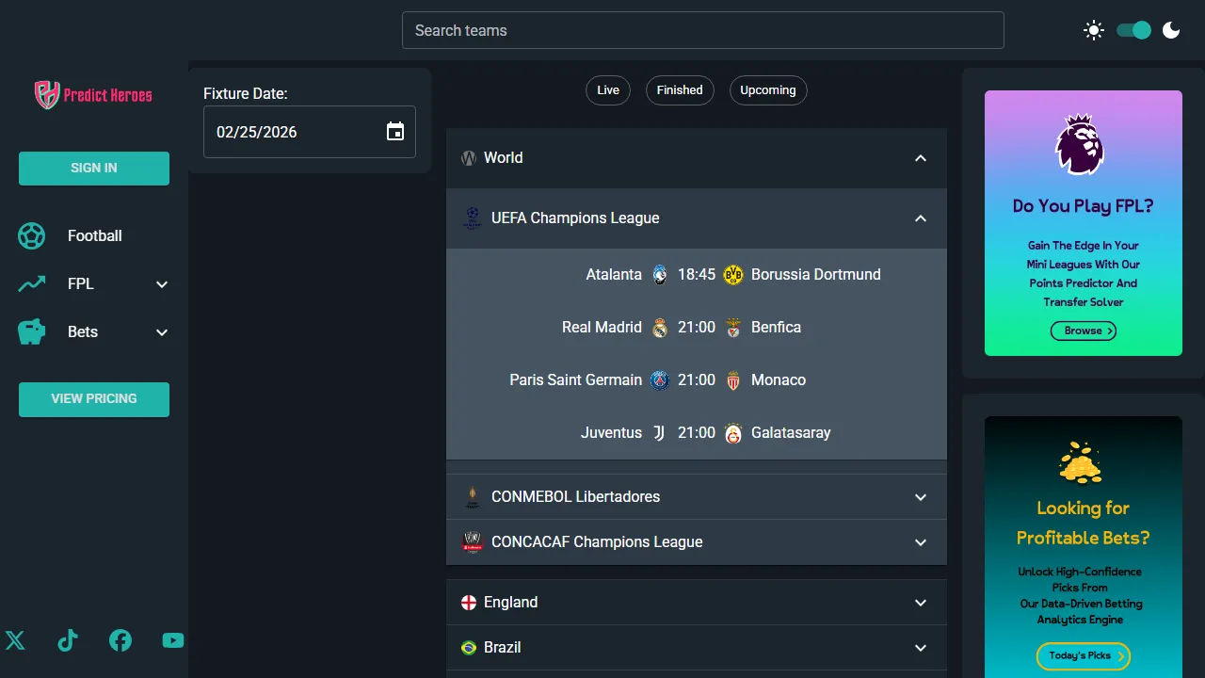Expand the England fixtures section
This screenshot has height=678, width=1205.
point(920,602)
